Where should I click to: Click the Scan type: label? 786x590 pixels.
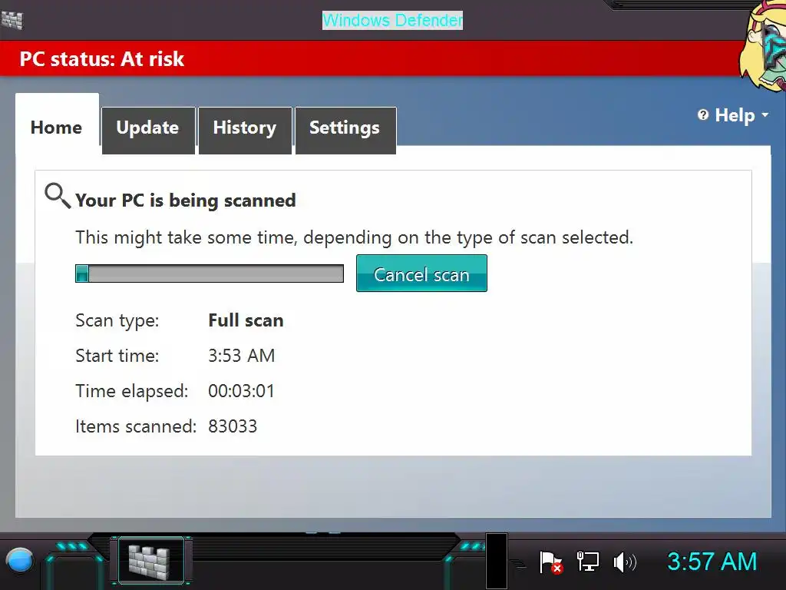117,320
